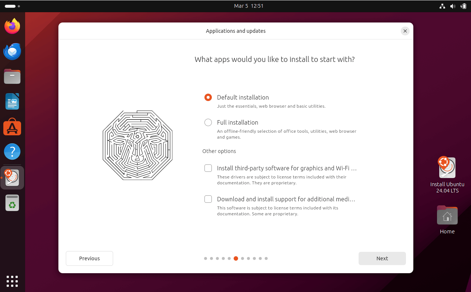Click the network icon in the top bar
471x292 pixels.
click(442, 6)
